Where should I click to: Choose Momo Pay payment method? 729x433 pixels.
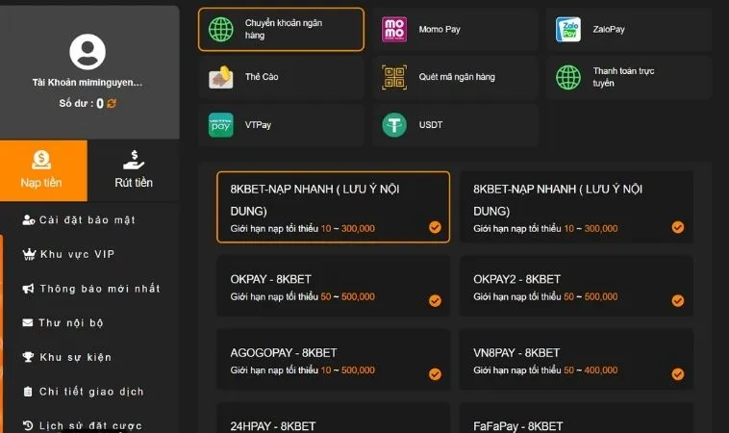pos(455,29)
